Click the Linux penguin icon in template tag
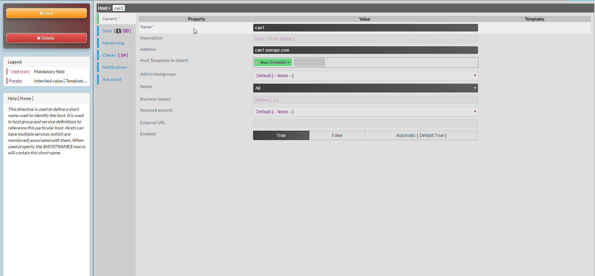595x276 pixels. point(258,63)
